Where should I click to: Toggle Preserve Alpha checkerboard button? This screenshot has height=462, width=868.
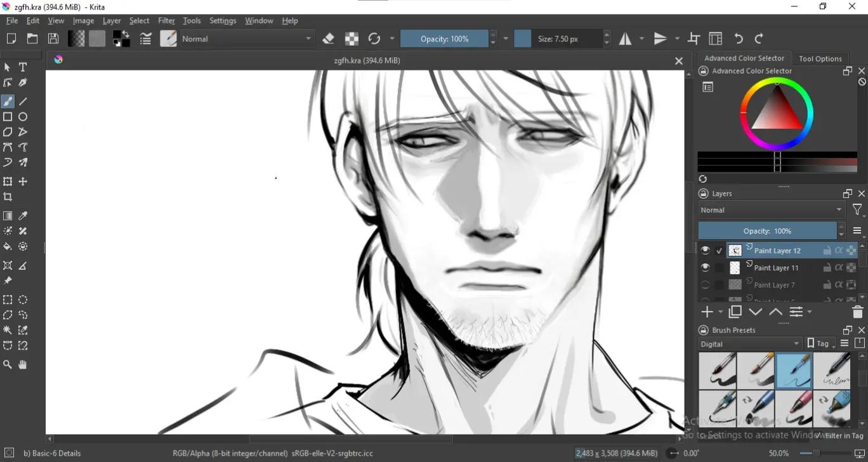352,39
